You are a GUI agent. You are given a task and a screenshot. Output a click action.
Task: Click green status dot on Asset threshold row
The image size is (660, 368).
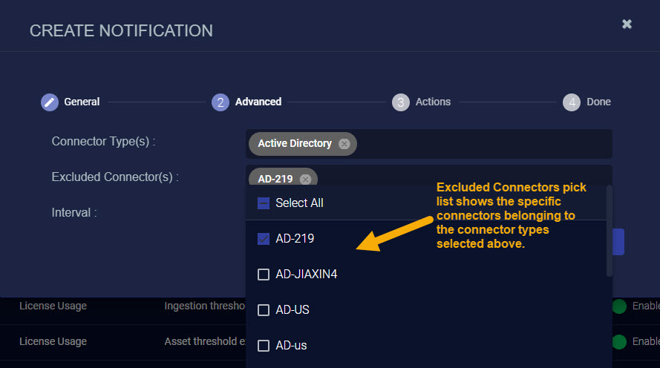coord(619,342)
